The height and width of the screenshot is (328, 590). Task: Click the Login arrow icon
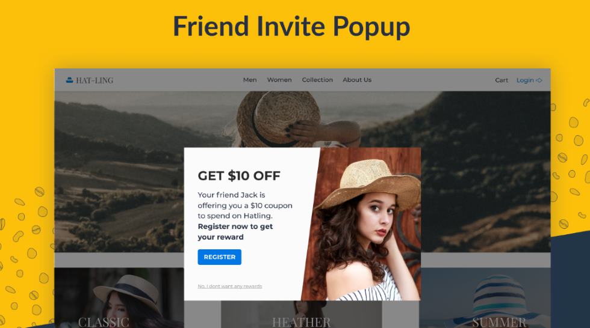click(539, 80)
